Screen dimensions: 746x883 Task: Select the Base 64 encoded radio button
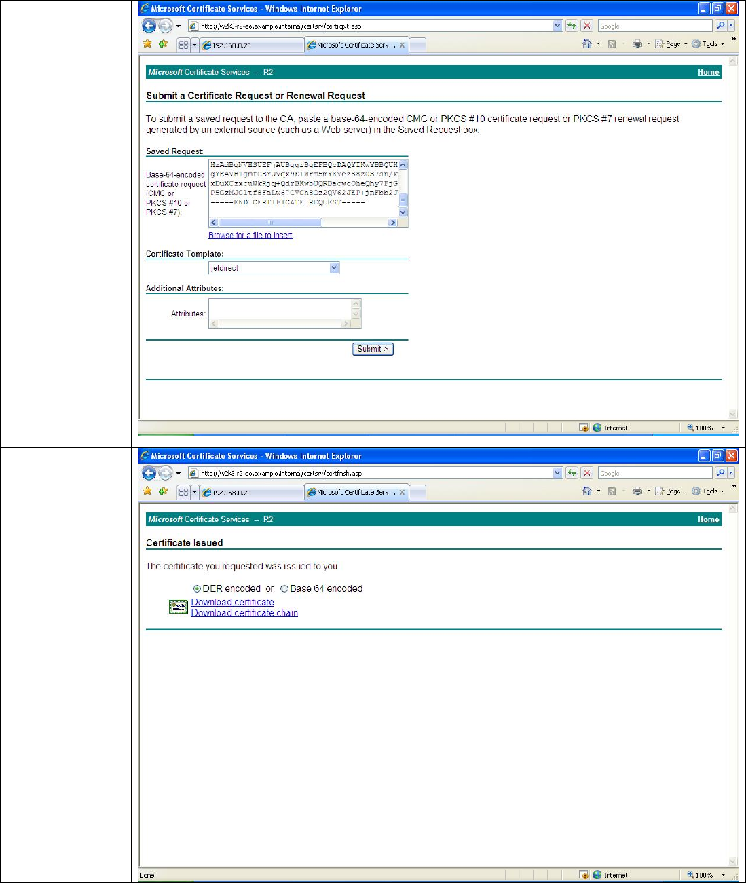coord(284,589)
